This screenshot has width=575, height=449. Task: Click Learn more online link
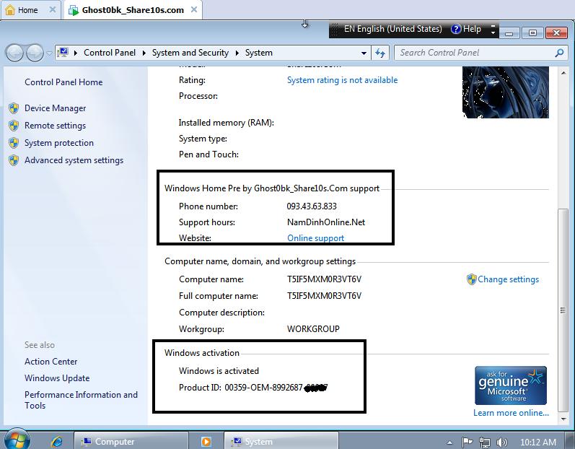point(511,413)
